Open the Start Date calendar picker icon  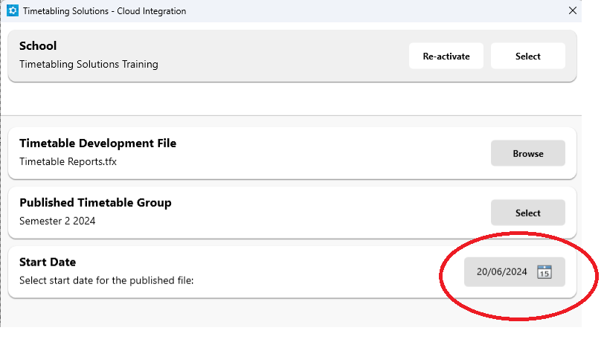[x=544, y=272]
